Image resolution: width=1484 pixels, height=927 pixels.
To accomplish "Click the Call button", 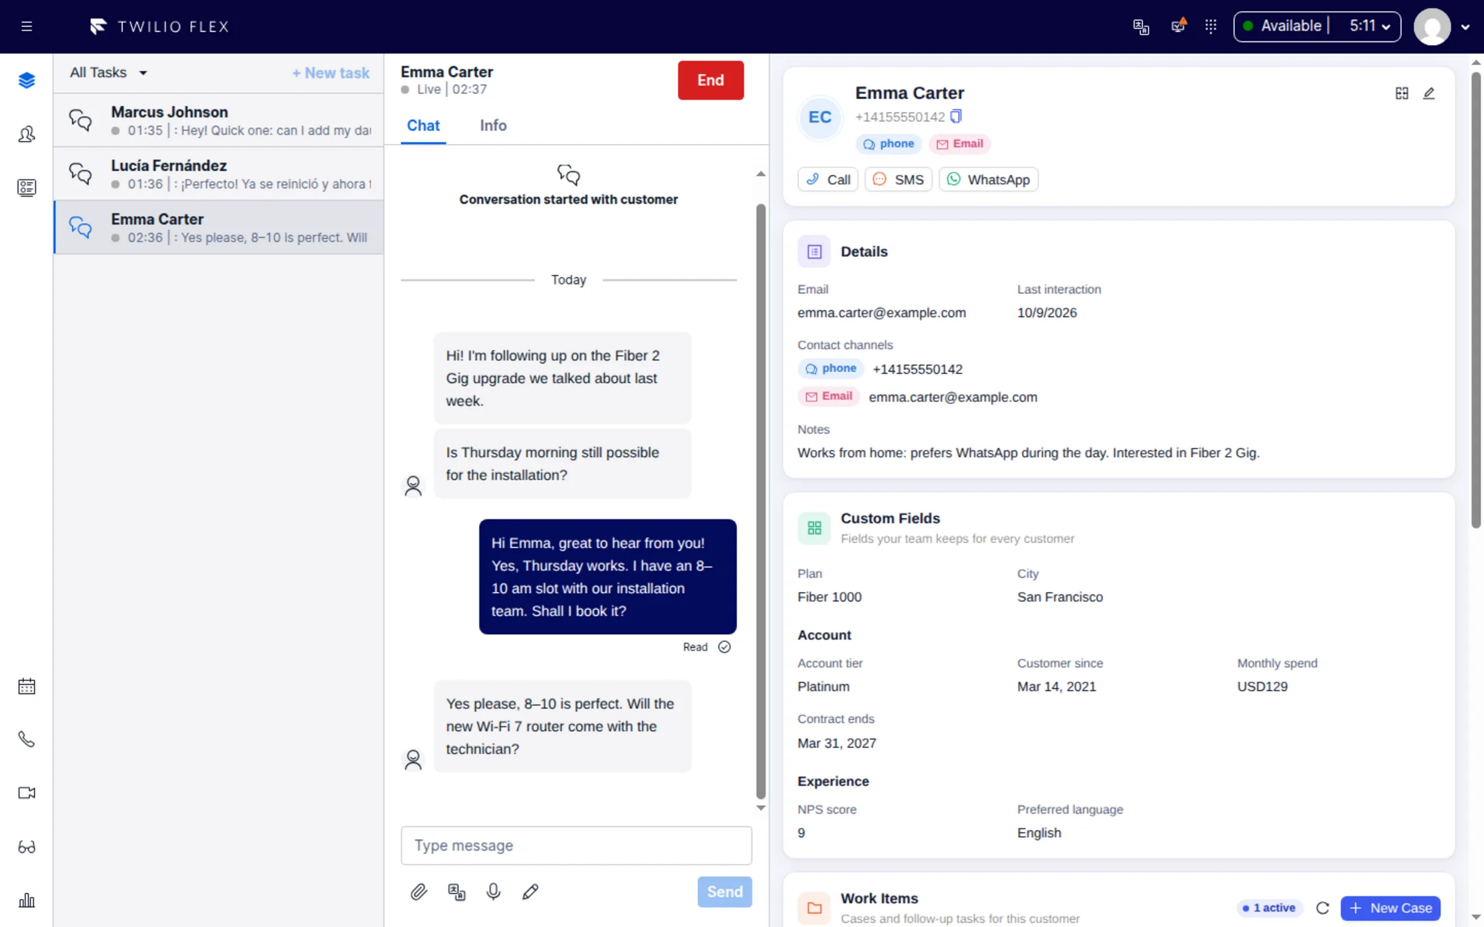I will click(x=828, y=179).
